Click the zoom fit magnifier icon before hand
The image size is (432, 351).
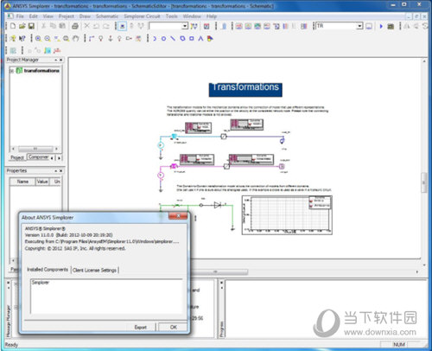tap(67, 38)
